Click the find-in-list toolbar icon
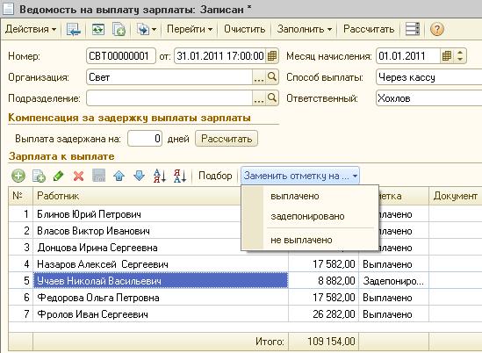 [x=74, y=30]
